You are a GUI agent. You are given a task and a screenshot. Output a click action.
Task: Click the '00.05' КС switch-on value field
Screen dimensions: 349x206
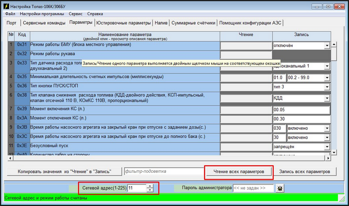[301, 110]
